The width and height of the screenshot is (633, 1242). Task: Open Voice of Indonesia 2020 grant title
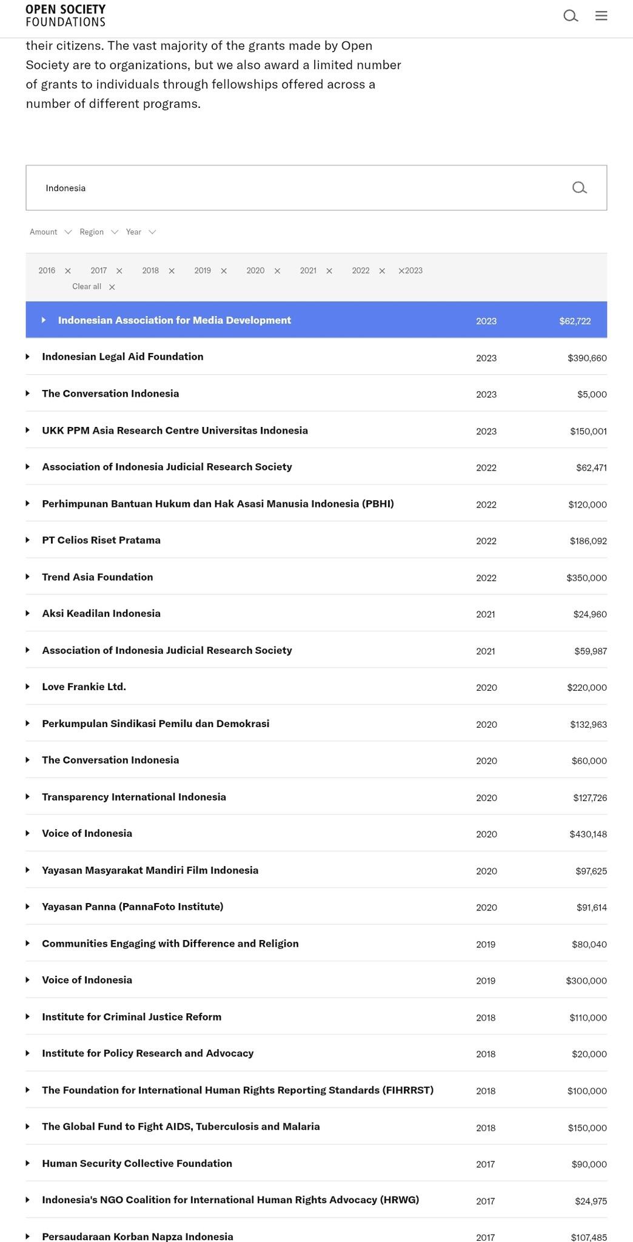(87, 833)
